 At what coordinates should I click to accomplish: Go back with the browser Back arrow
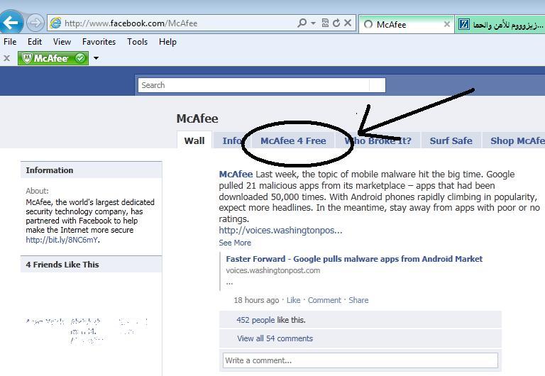pos(11,22)
